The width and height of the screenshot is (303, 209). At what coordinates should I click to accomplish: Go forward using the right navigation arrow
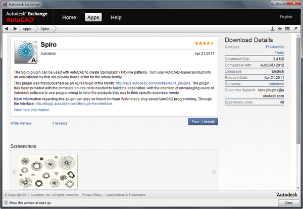pyautogui.click(x=15, y=29)
